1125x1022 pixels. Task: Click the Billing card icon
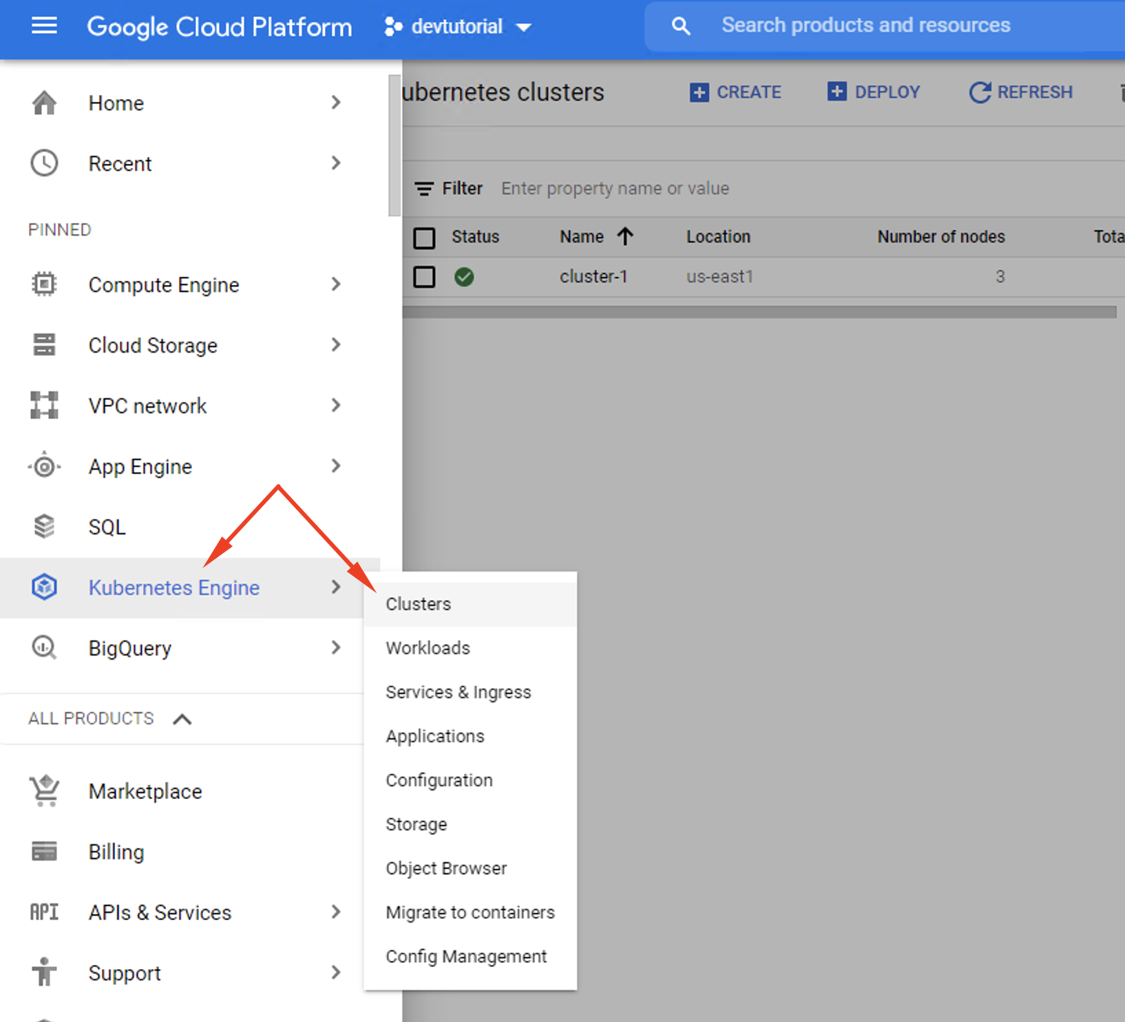tap(44, 851)
